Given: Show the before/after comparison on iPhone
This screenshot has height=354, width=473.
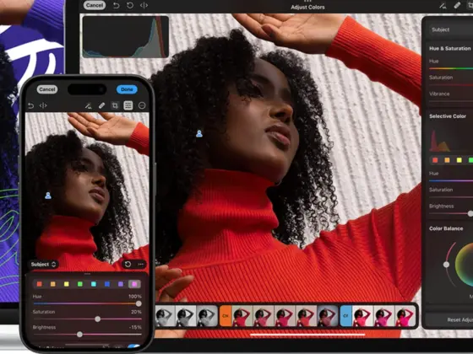Looking at the screenshot, I should (x=43, y=105).
